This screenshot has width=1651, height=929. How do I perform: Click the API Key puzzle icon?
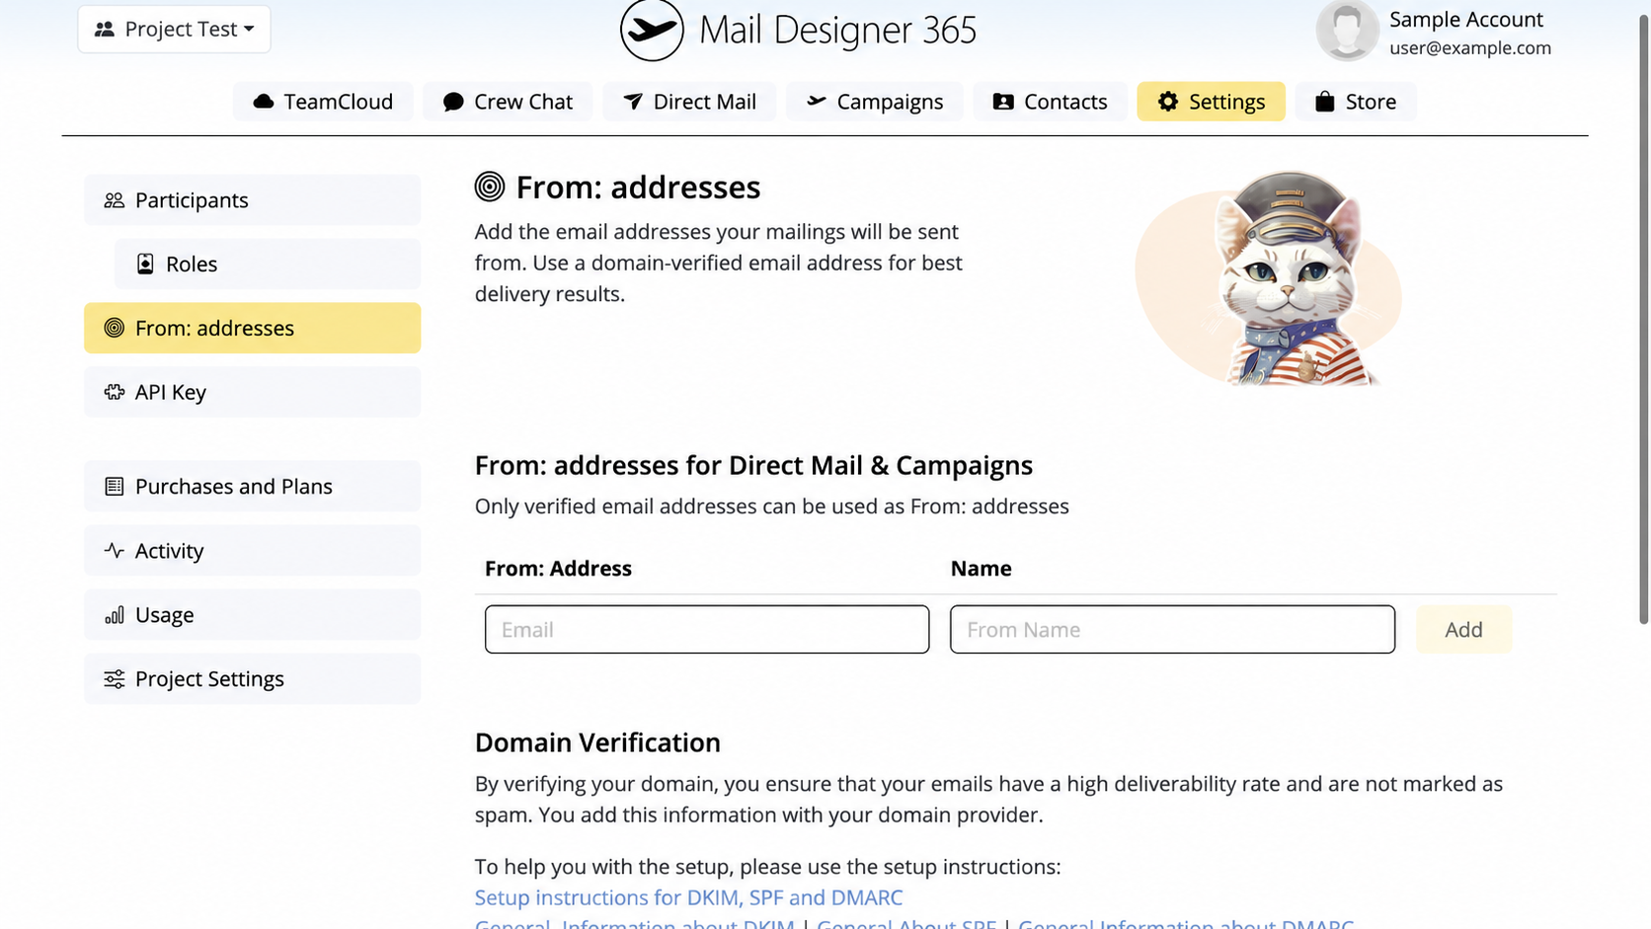pos(115,392)
